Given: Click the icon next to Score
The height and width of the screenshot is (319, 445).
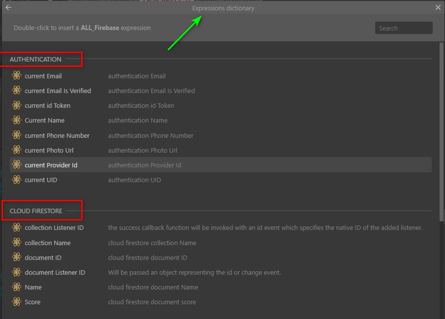Looking at the screenshot, I should [x=17, y=302].
